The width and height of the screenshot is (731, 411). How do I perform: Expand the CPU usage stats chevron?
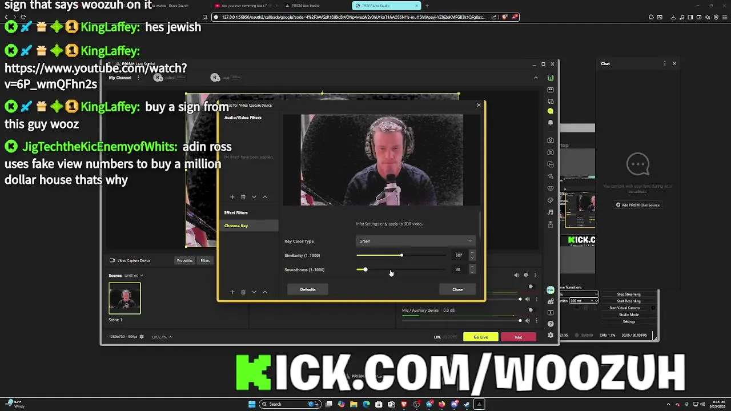click(x=170, y=337)
